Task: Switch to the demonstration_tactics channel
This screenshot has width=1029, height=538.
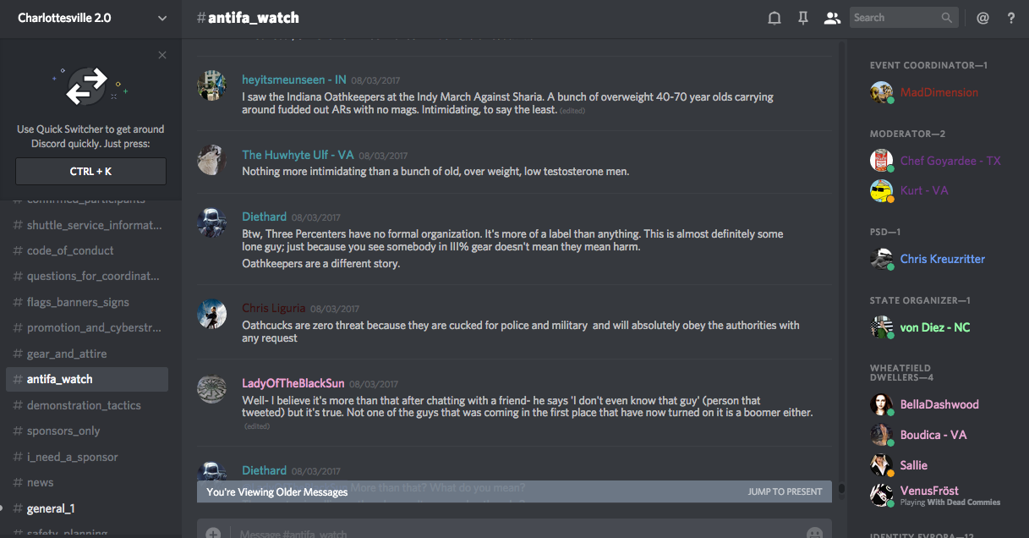Action: pyautogui.click(x=84, y=405)
